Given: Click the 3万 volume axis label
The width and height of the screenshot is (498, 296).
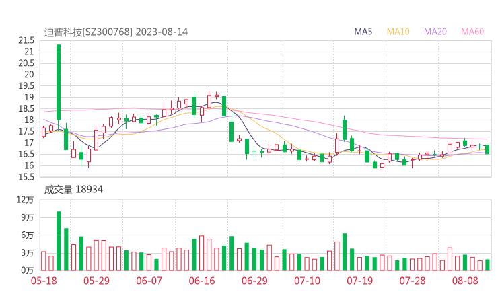Looking at the screenshot, I should (28, 253).
